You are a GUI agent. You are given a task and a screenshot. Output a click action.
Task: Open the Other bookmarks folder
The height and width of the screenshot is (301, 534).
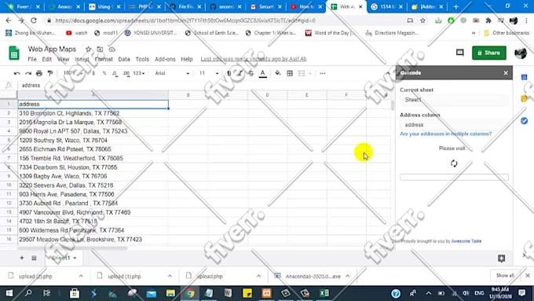tap(507, 33)
